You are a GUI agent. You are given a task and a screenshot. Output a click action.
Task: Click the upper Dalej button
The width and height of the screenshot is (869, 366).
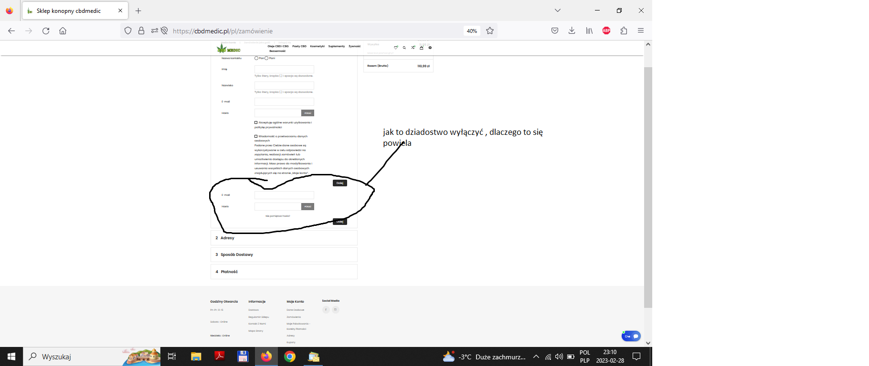coord(340,183)
